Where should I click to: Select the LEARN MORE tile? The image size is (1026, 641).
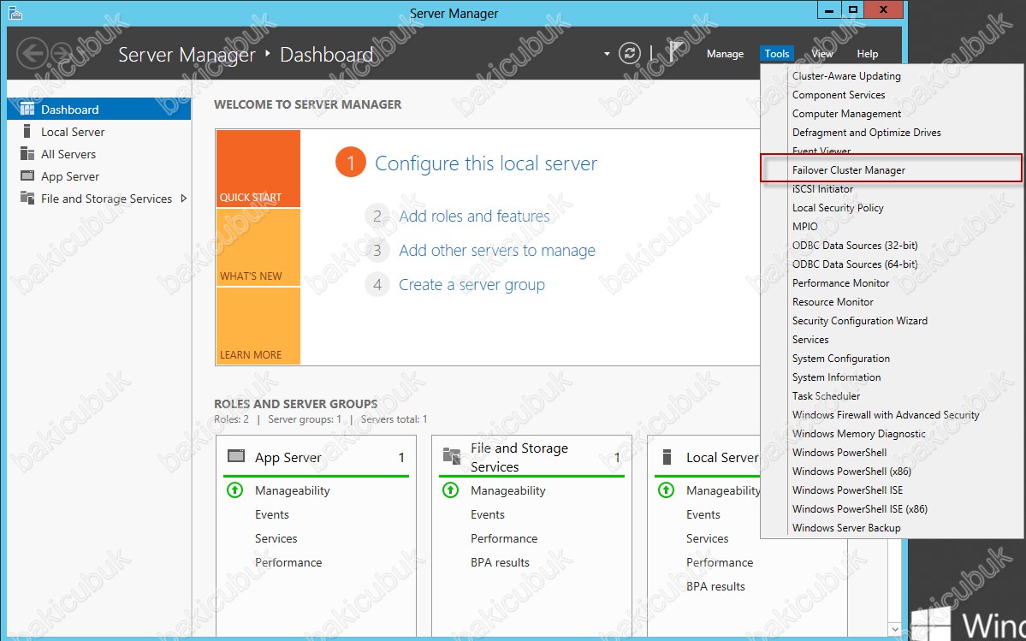click(258, 326)
